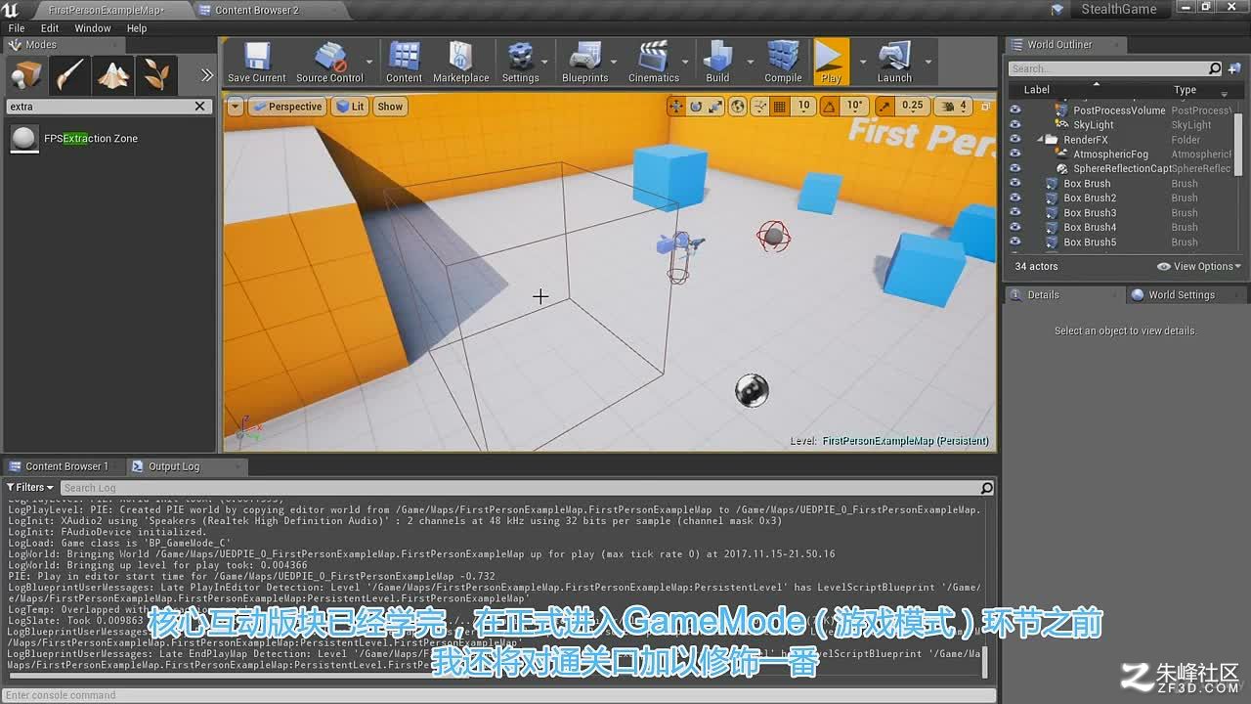Viewport: 1251px width, 704px height.
Task: Expand Play options dropdown arrow
Action: click(x=862, y=62)
